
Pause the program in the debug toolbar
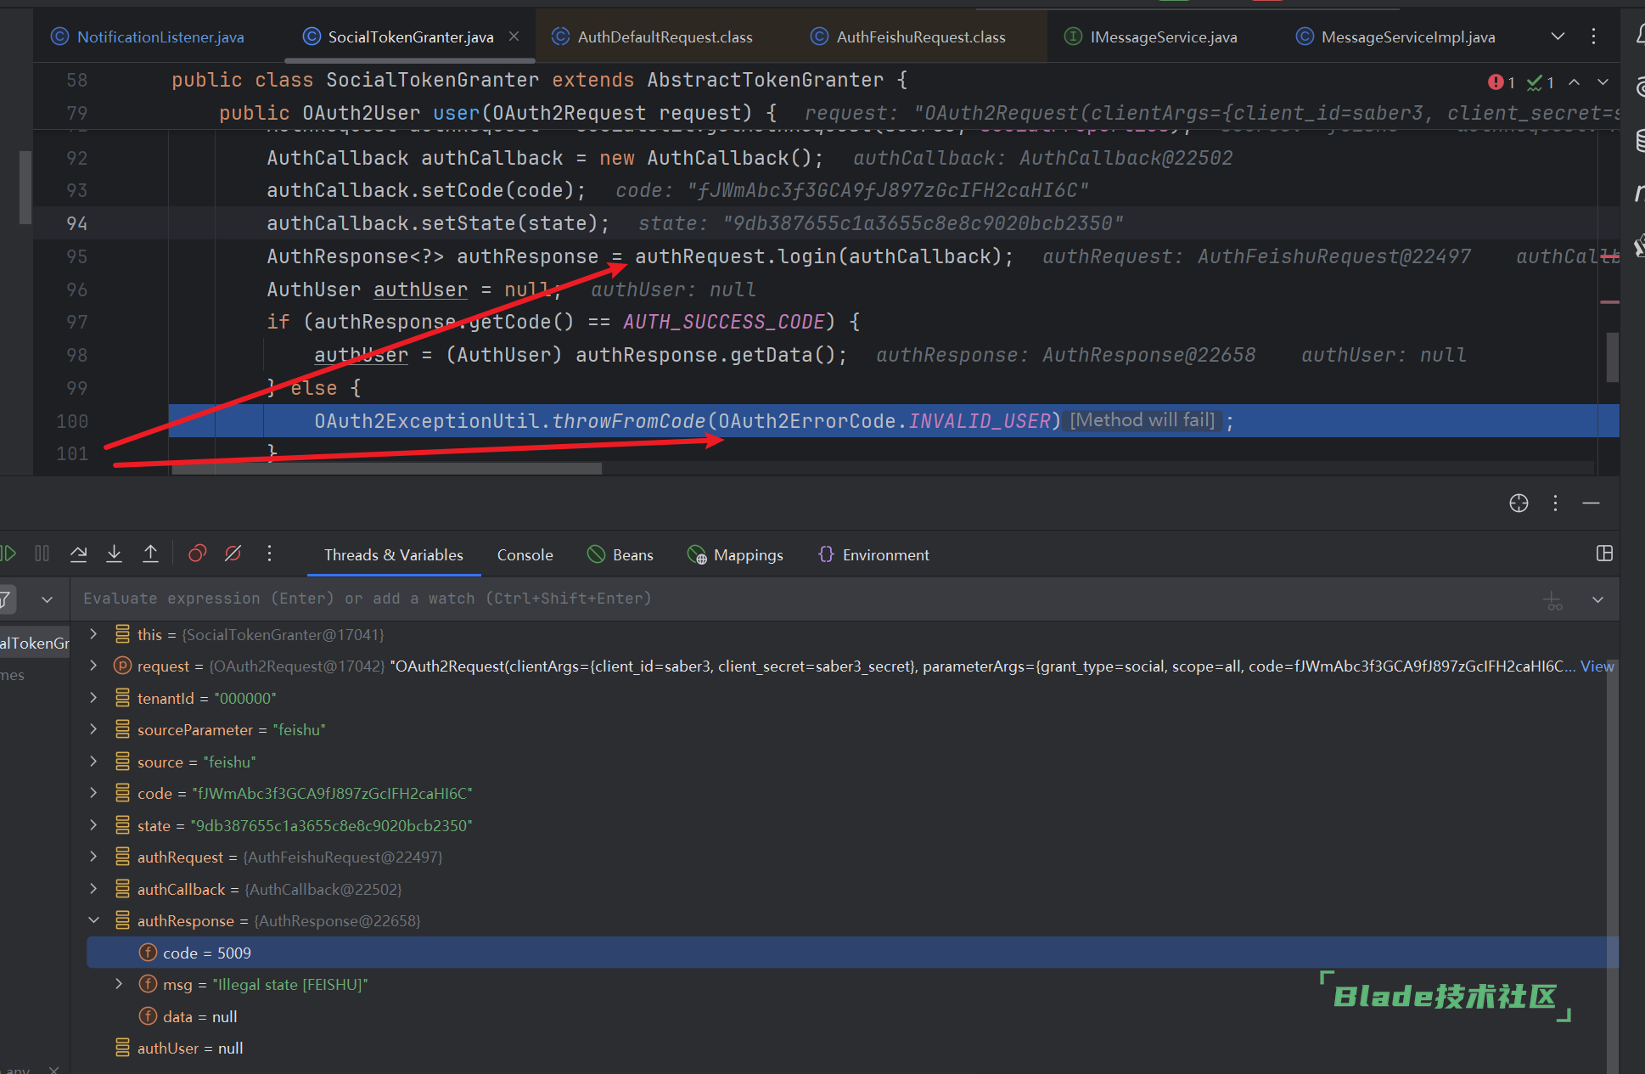tap(42, 554)
